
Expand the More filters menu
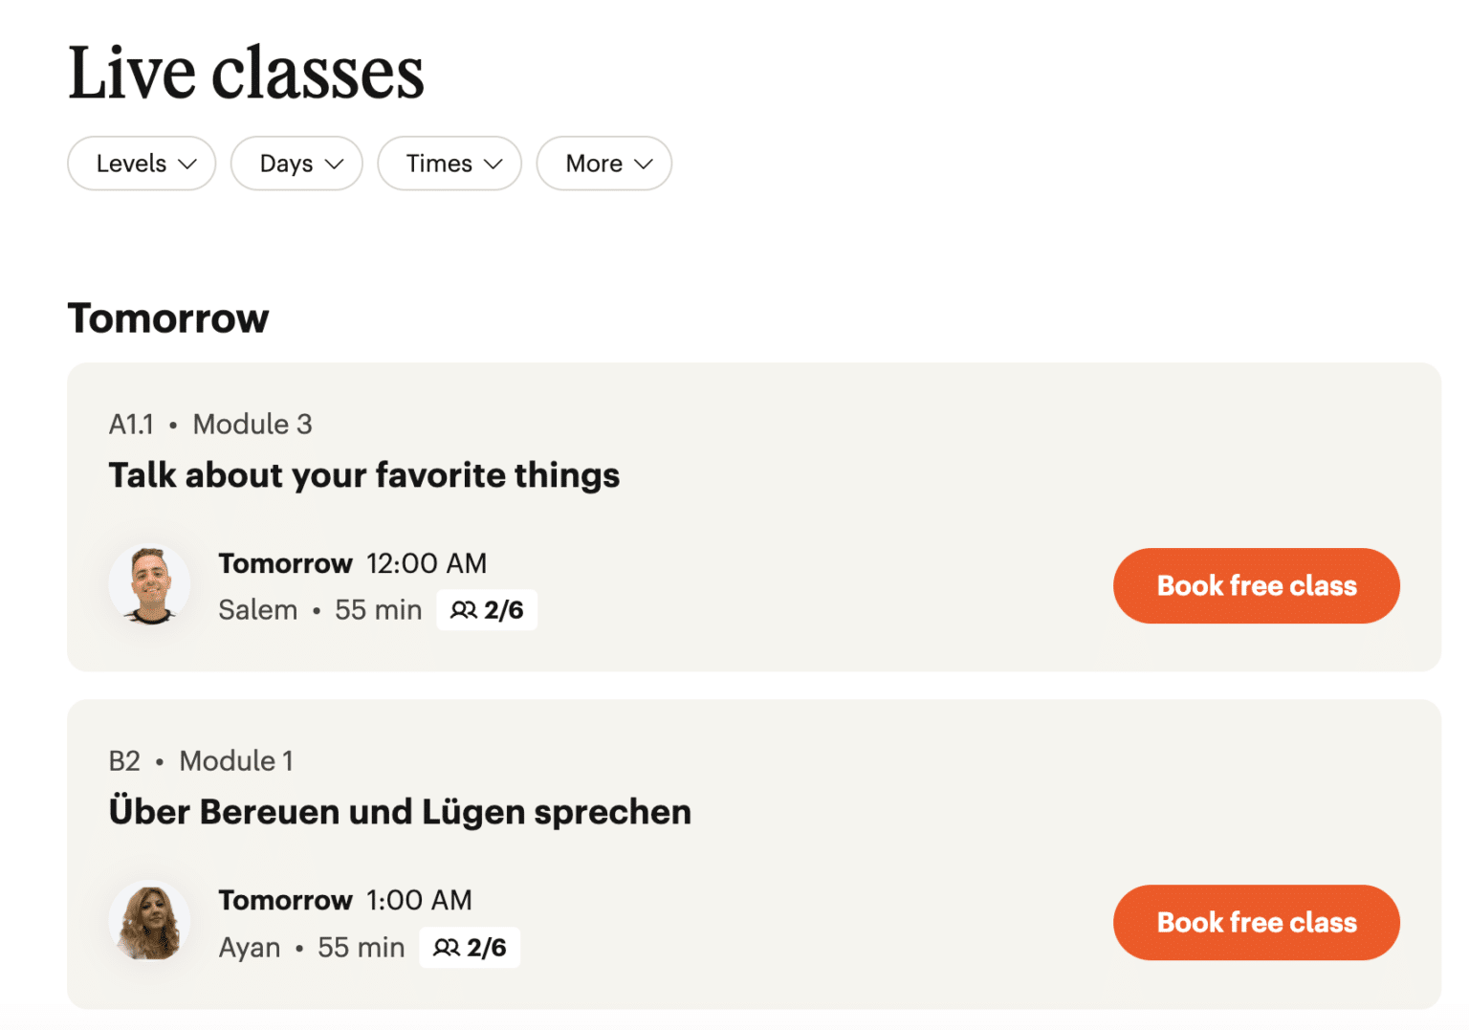[x=603, y=164]
